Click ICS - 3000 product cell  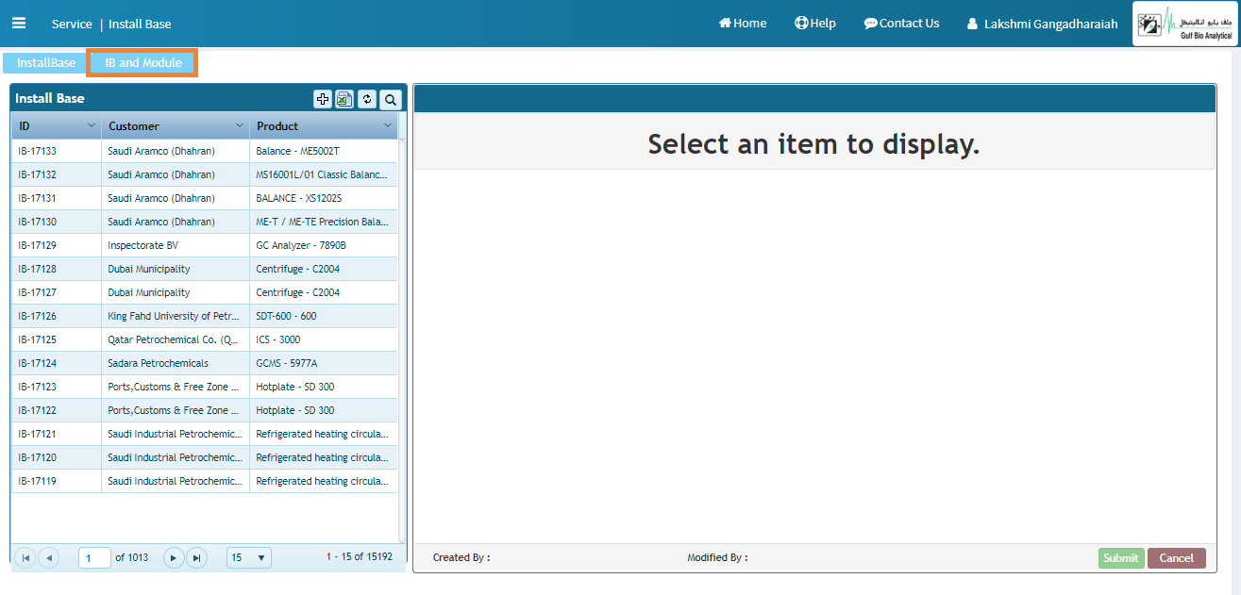[324, 339]
